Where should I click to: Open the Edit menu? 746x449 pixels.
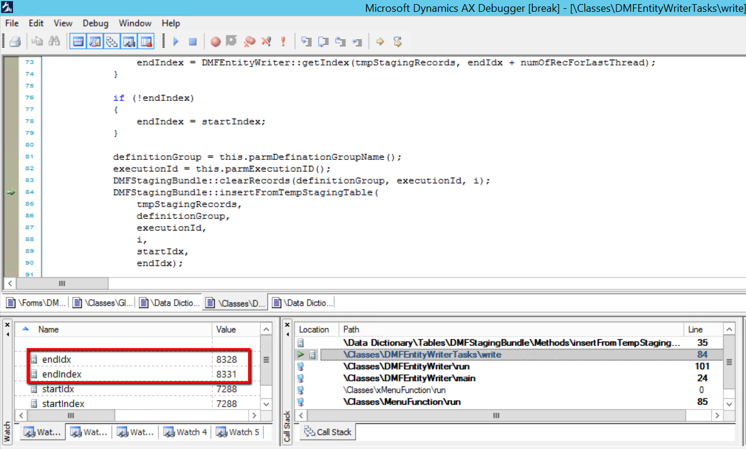coord(37,24)
